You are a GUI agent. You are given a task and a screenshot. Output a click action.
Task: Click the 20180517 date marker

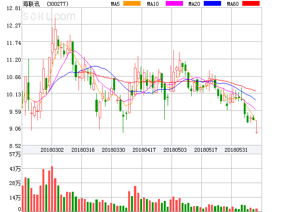coord(206,150)
